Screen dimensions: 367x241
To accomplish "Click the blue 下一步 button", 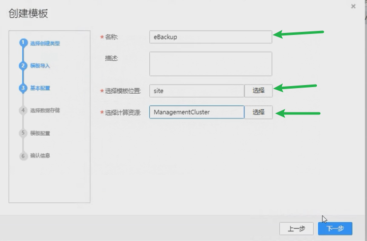I will 335,229.
